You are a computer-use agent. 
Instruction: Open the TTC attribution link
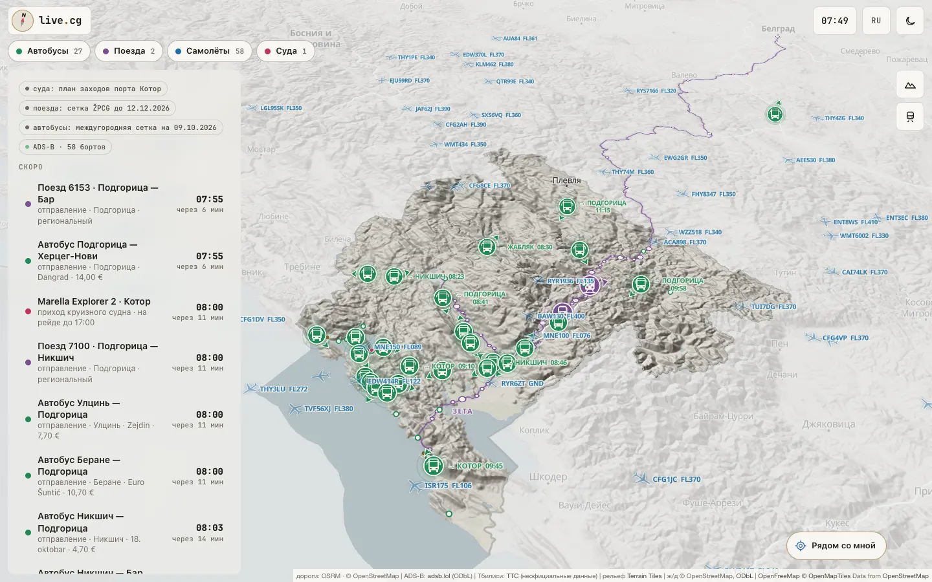click(513, 576)
